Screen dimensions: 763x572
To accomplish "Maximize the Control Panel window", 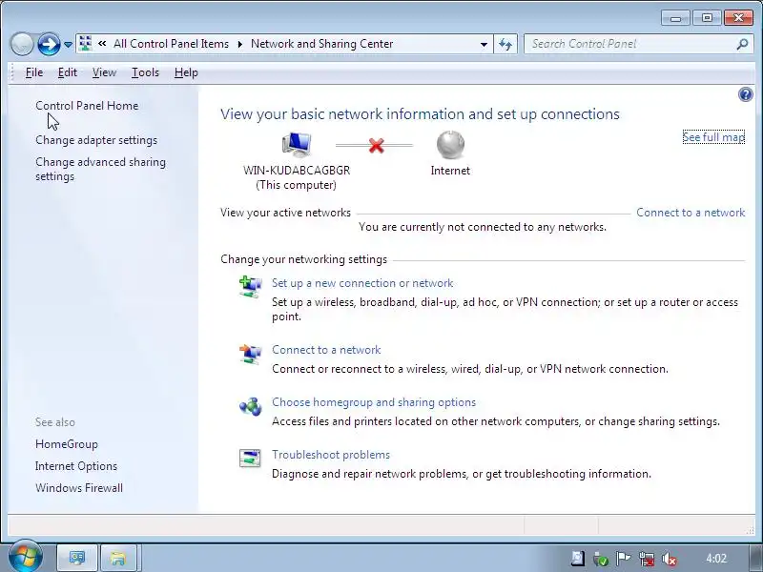I will point(707,18).
